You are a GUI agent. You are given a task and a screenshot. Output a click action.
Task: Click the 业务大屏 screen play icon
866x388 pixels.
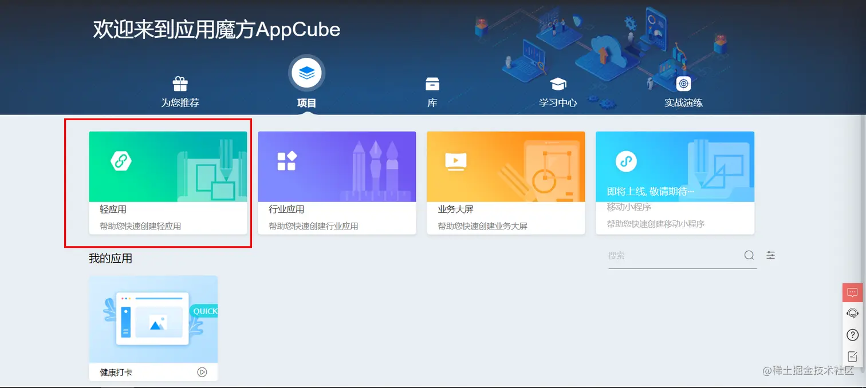tap(456, 161)
